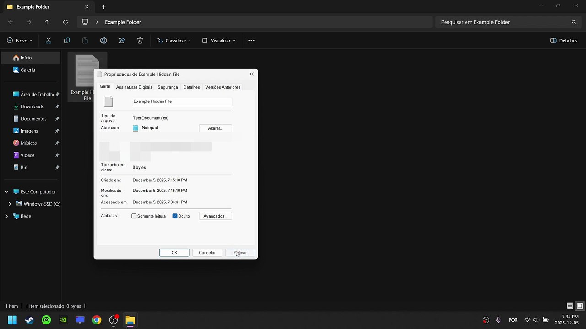586x329 pixels.
Task: Switch to details list view icon
Action: [570, 306]
